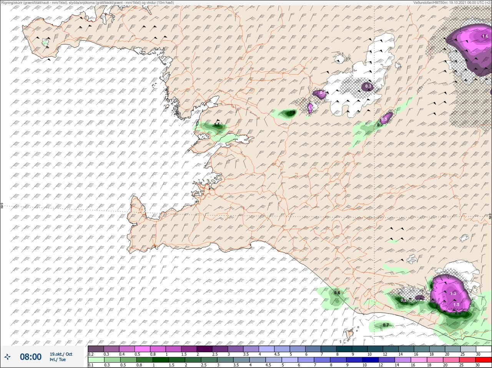
Task: Click the dark navy-blue swatch in the bottom legend row
Action: [x=371, y=360]
